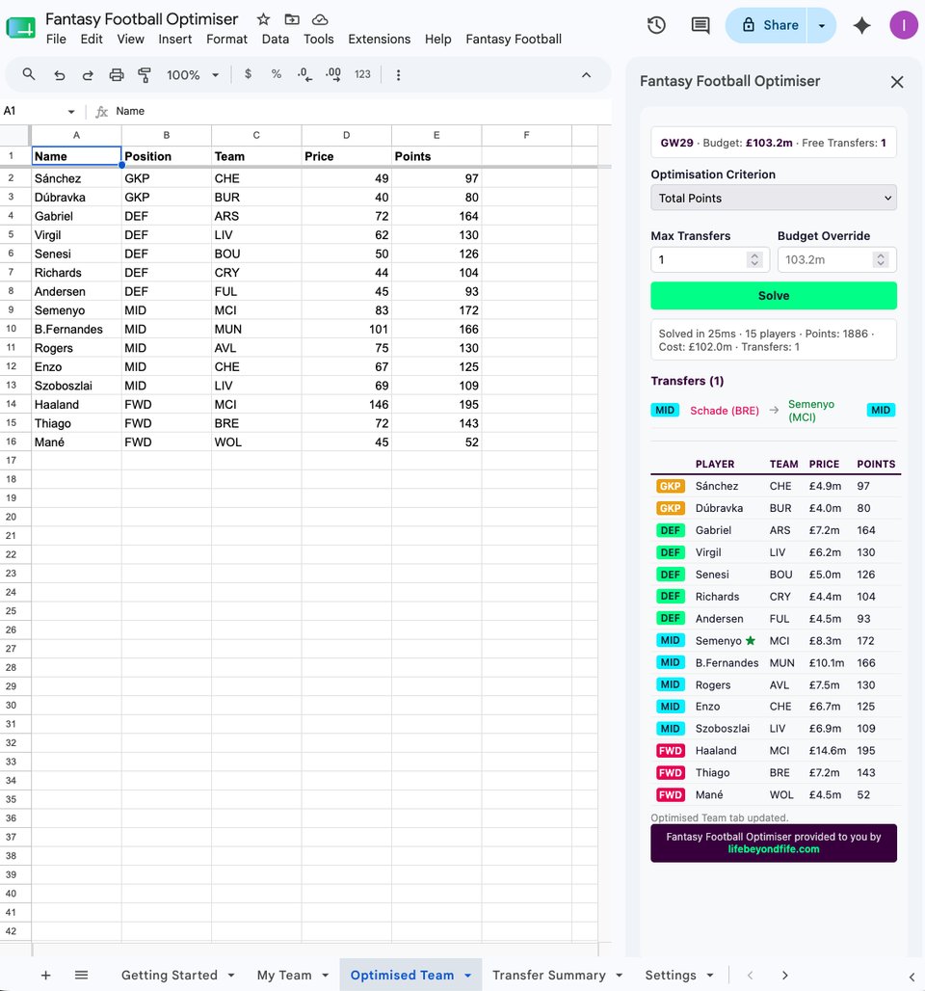Format as percent
Viewport: 925px width, 991px height.
[277, 74]
